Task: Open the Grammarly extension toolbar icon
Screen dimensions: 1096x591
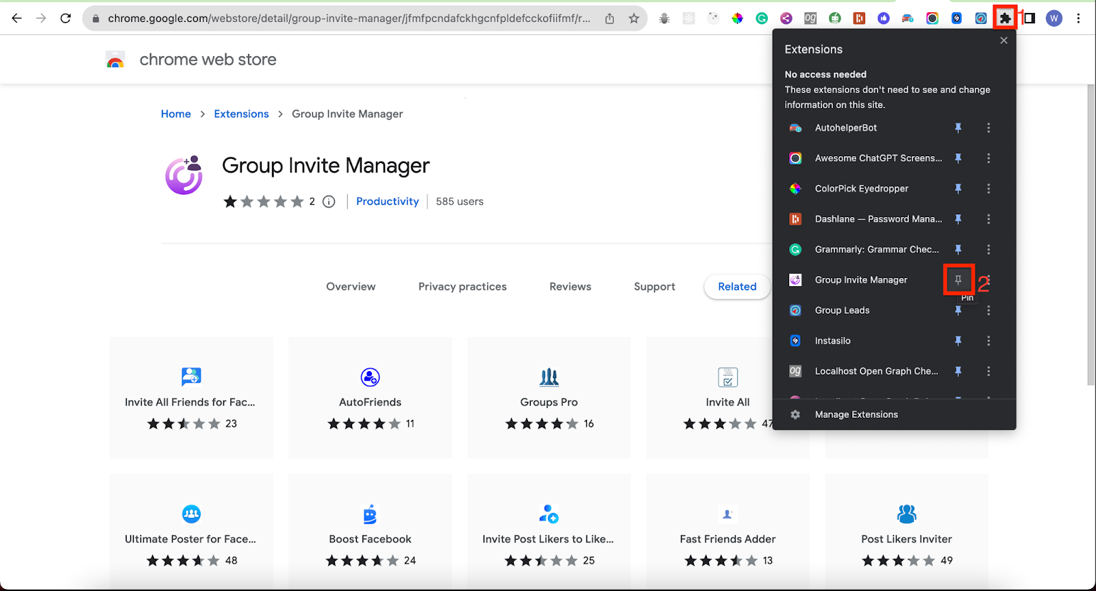Action: (x=762, y=18)
